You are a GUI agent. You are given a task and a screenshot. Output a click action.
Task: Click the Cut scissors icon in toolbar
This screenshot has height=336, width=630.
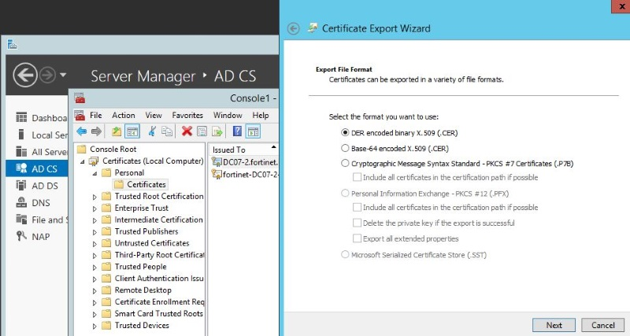coord(152,131)
